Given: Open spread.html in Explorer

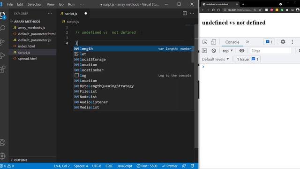Looking at the screenshot, I should click(28, 59).
